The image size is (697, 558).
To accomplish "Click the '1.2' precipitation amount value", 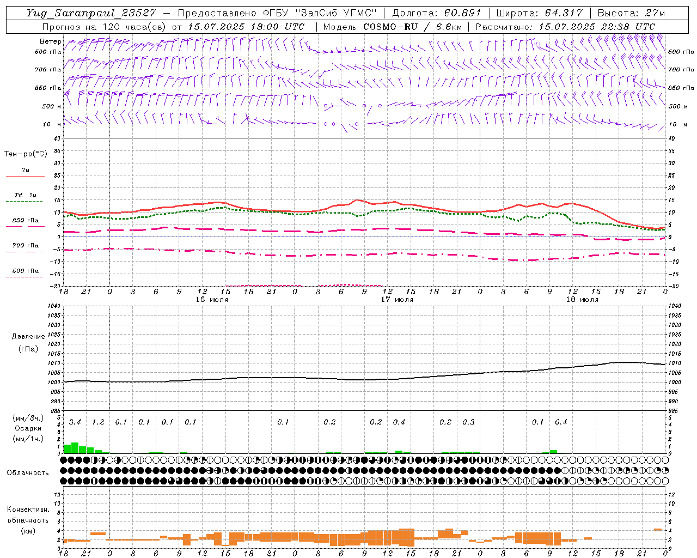I will point(98,422).
